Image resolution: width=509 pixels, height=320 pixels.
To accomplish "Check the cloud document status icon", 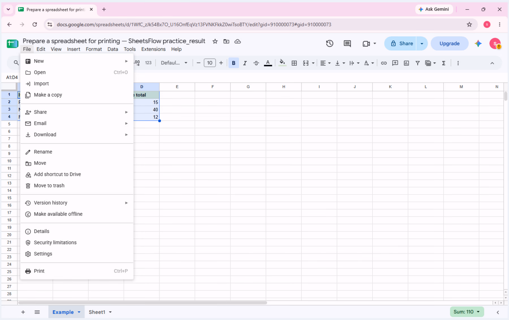I will point(238,41).
